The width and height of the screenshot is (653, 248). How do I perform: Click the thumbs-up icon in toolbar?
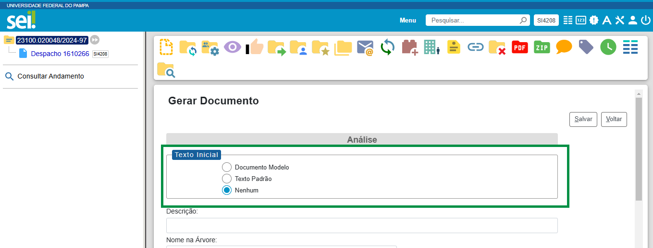pyautogui.click(x=255, y=47)
